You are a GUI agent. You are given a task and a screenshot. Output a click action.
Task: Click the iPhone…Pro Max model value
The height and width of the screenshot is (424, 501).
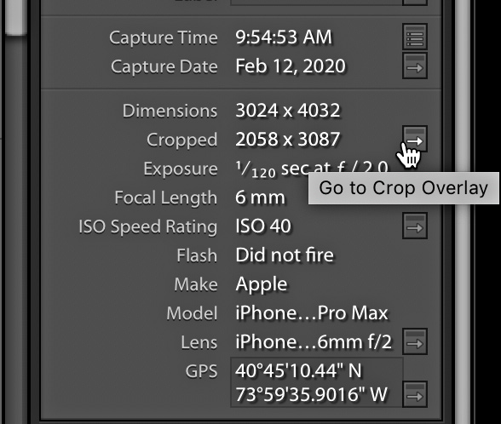coord(312,313)
